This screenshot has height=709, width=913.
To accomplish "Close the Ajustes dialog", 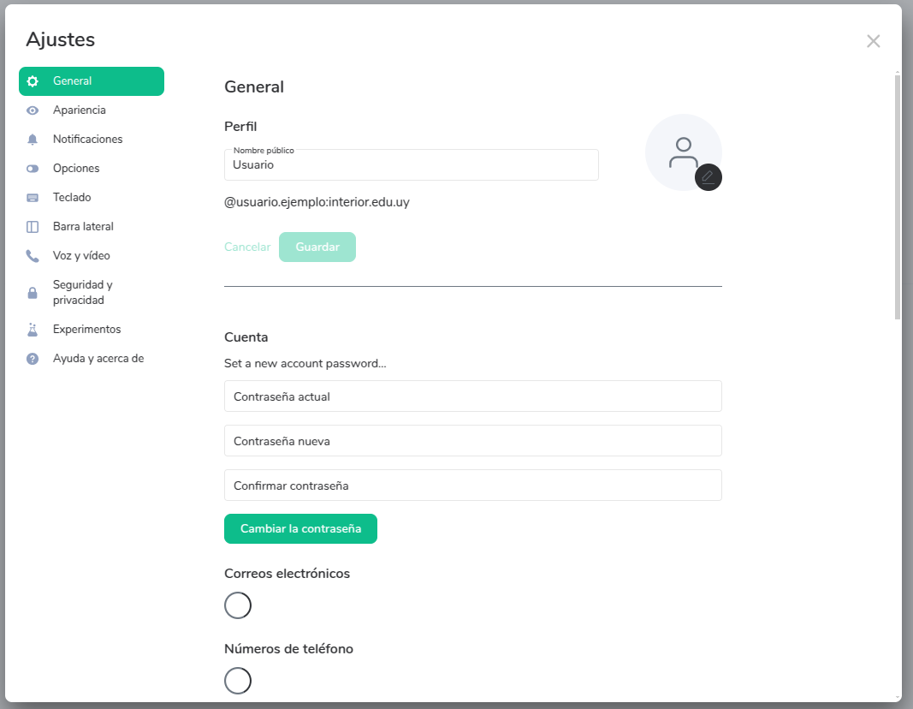I will pyautogui.click(x=873, y=41).
